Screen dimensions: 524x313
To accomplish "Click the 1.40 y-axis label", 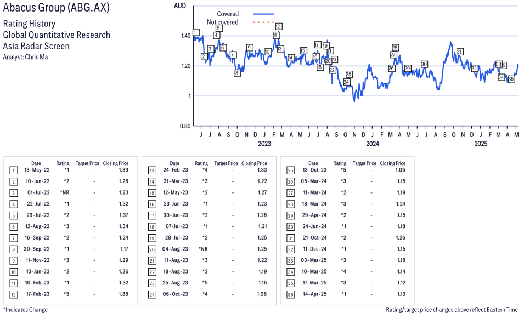I will tap(186, 36).
